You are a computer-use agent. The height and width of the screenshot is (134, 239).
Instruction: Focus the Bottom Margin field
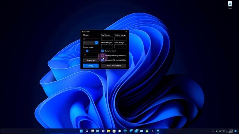(120, 39)
